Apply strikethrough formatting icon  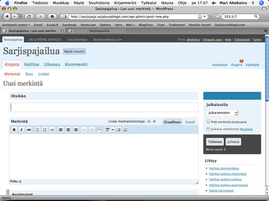point(29,130)
